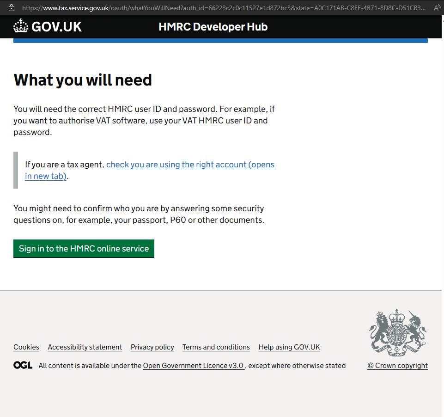This screenshot has width=444, height=417.
Task: Open the Privacy policy link
Action: (x=152, y=347)
